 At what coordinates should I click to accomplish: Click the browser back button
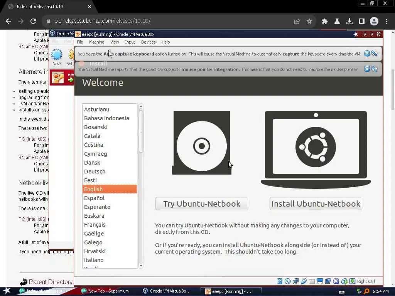(x=8, y=21)
